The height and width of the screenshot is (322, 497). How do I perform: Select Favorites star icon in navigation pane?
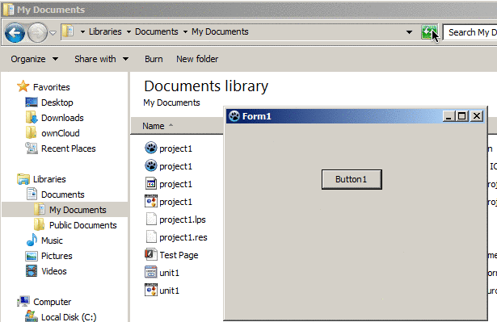(x=23, y=86)
